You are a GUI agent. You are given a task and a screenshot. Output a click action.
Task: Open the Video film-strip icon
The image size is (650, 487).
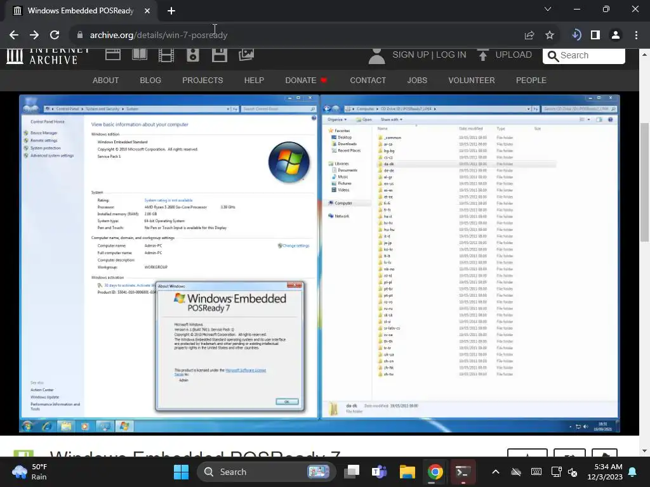[x=166, y=55]
